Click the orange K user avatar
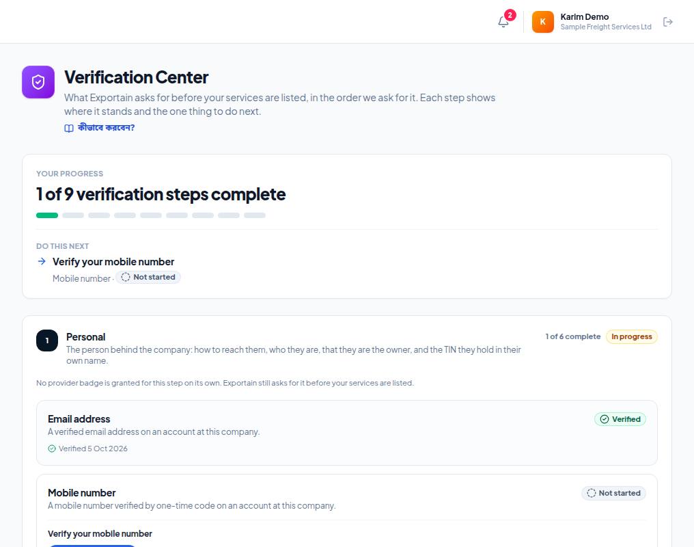694x547 pixels. tap(542, 22)
